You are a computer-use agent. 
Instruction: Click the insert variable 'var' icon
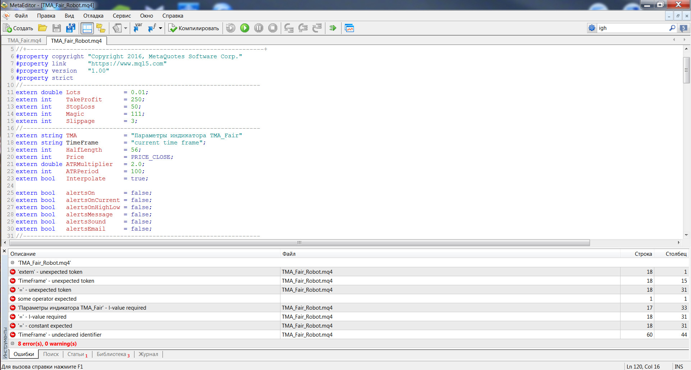tap(138, 28)
